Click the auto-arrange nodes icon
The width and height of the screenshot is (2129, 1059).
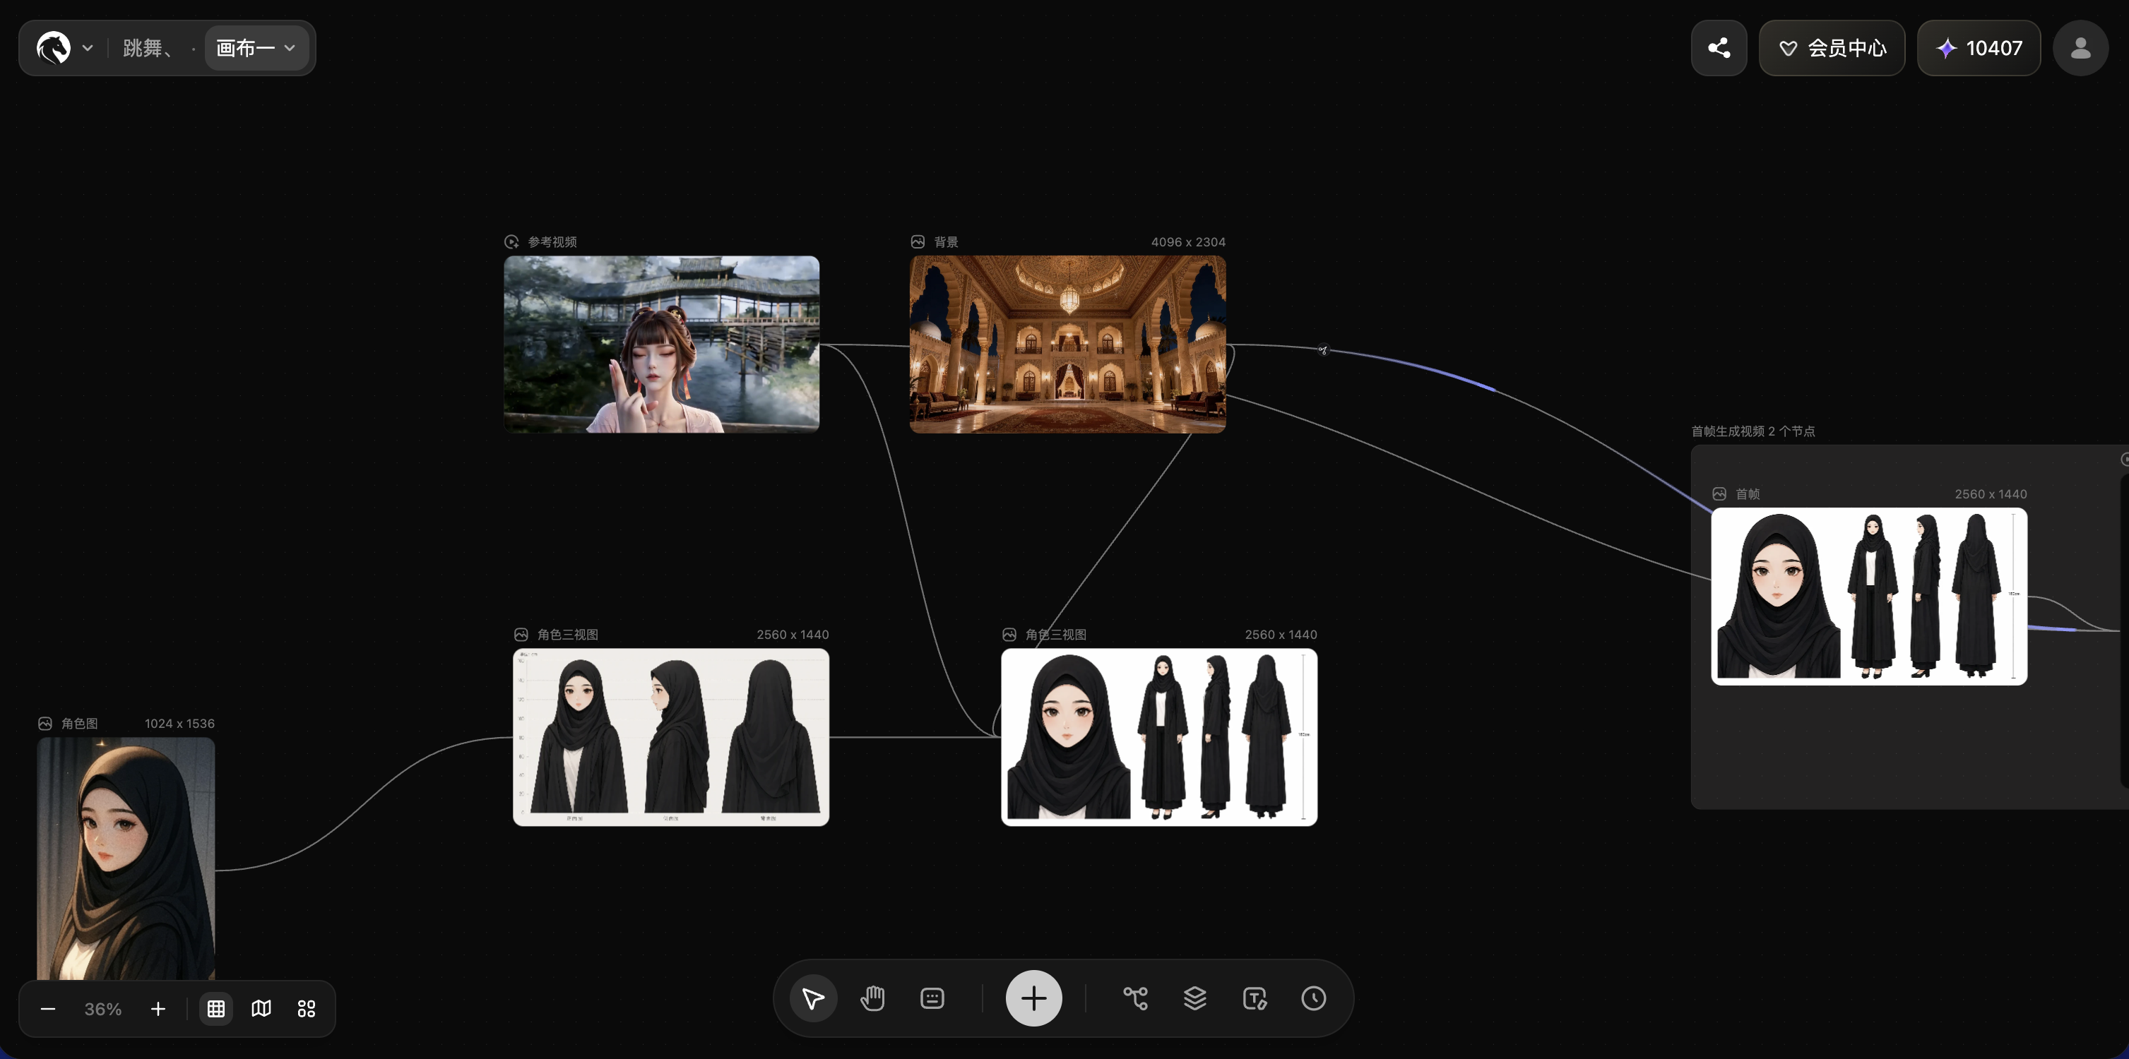pos(307,1009)
